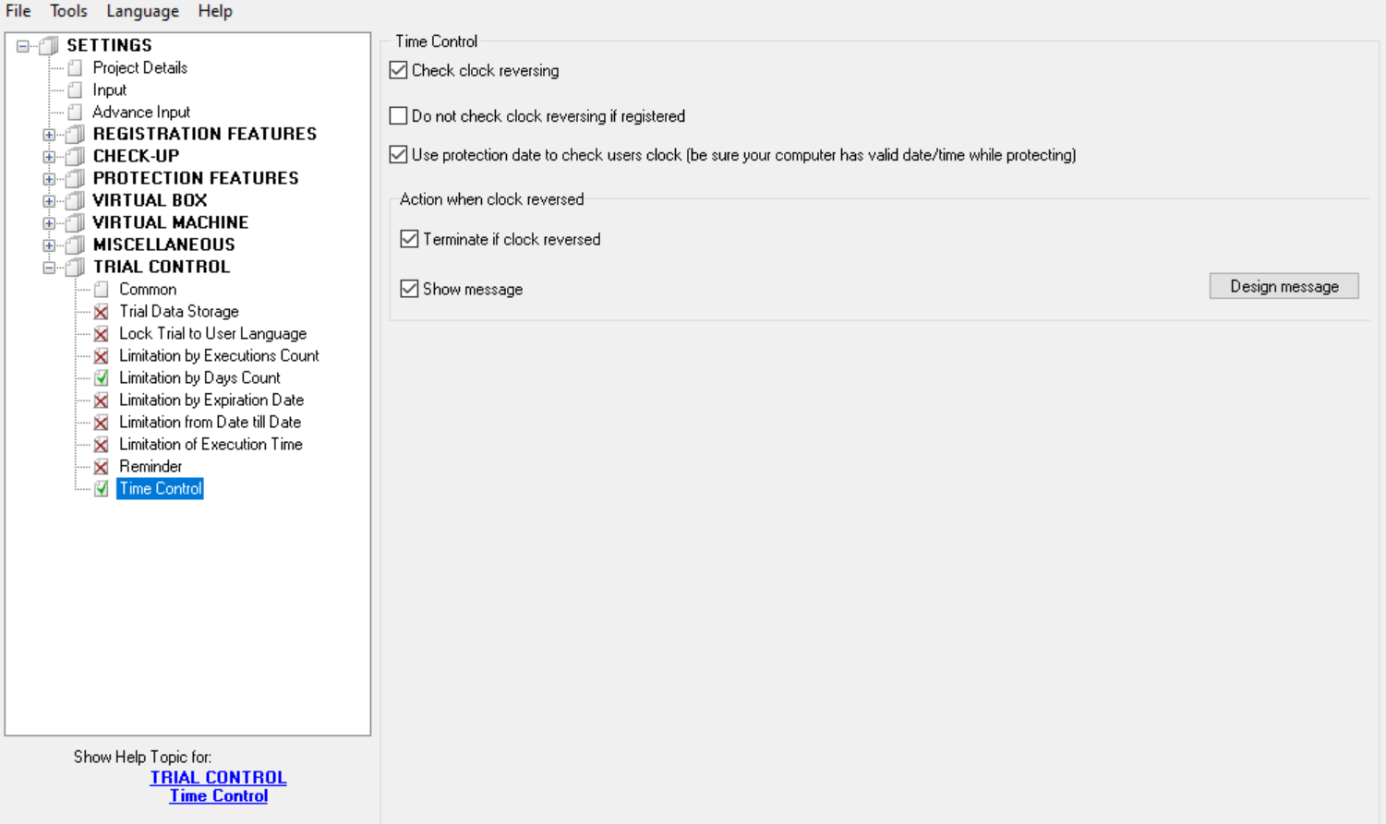This screenshot has width=1386, height=824.
Task: Select Advance Input tree item
Action: (141, 113)
